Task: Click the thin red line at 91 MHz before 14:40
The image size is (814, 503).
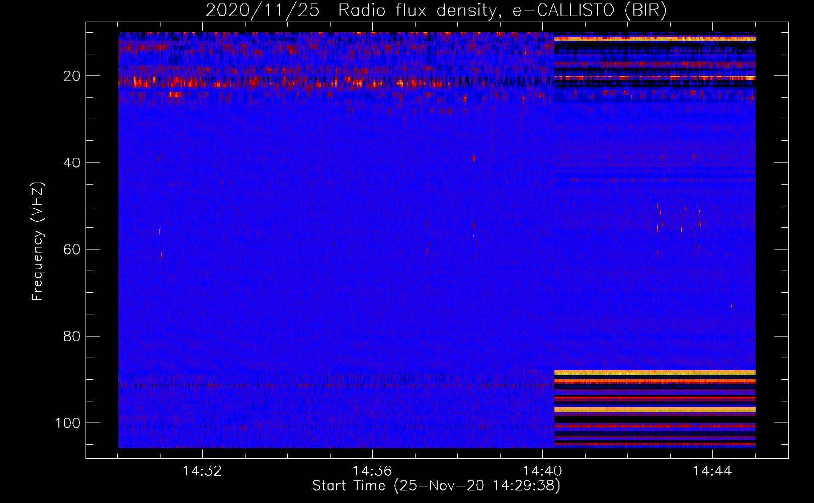Action: pyautogui.click(x=332, y=386)
